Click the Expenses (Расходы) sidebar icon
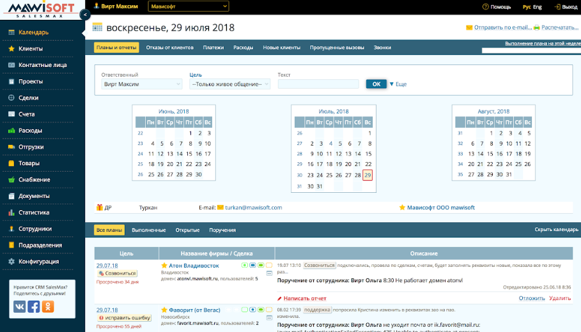581x332 pixels. (x=12, y=130)
